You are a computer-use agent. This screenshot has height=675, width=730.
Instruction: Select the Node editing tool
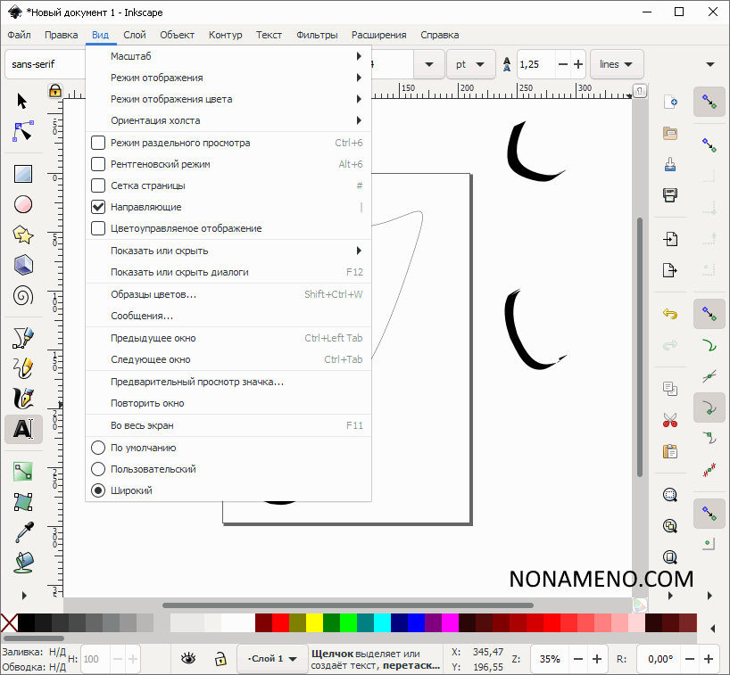point(23,131)
